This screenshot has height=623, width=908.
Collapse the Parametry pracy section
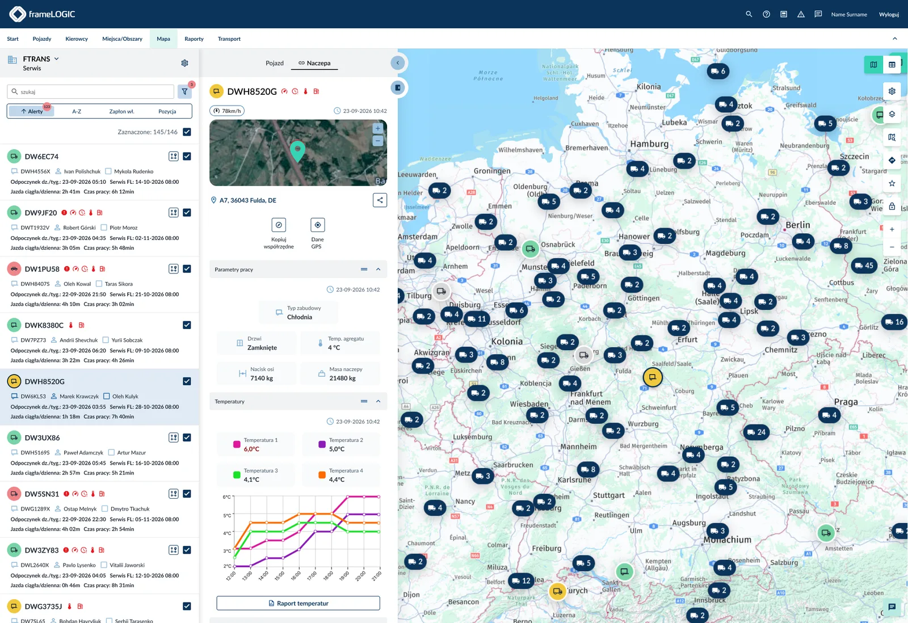[x=378, y=270]
